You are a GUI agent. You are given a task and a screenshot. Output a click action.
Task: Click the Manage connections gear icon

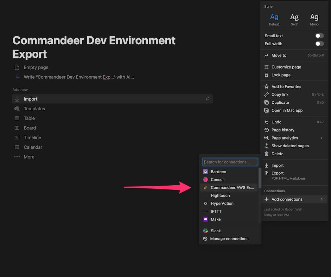205,239
